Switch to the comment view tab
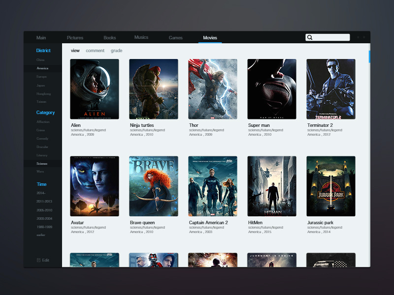 pyautogui.click(x=95, y=51)
